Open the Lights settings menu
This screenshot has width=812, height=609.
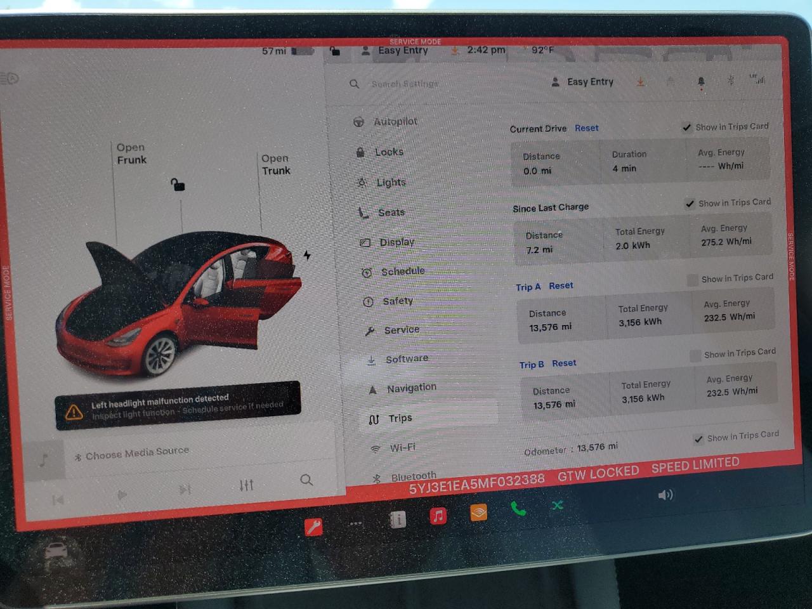point(382,183)
